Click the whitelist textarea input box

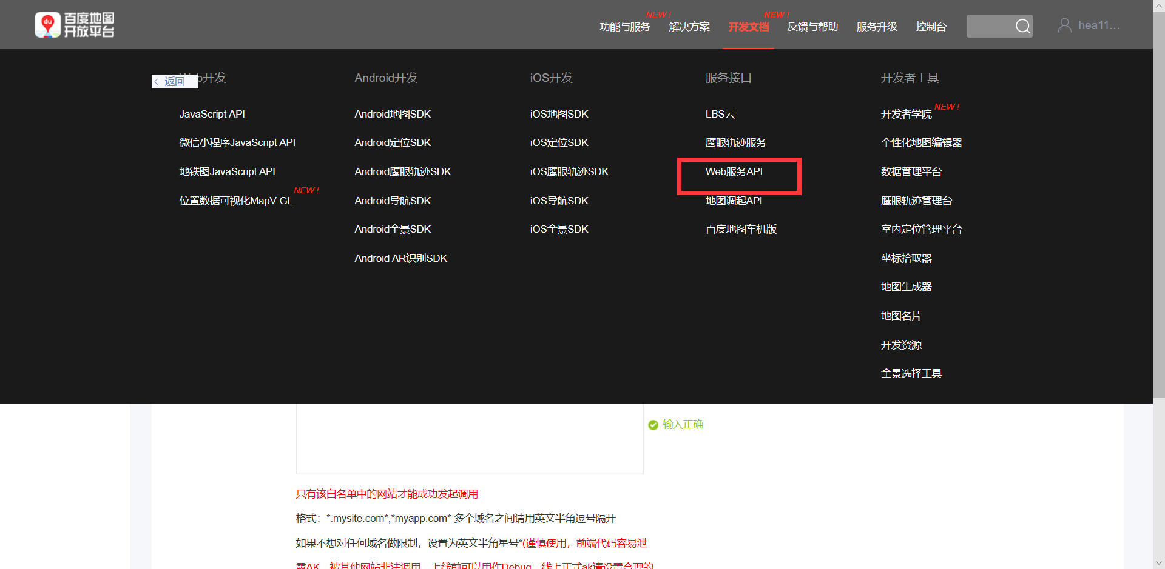[470, 439]
